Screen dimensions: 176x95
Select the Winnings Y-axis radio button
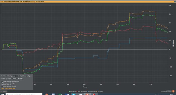6,76
